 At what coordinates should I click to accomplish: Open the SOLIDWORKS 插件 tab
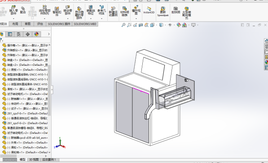[59, 24]
